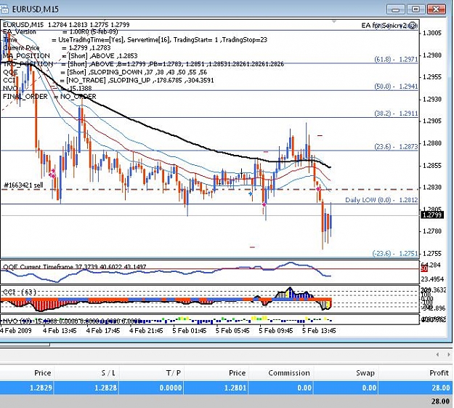Click the S / L column header
Screen dimensions: 454x408
(x=108, y=372)
